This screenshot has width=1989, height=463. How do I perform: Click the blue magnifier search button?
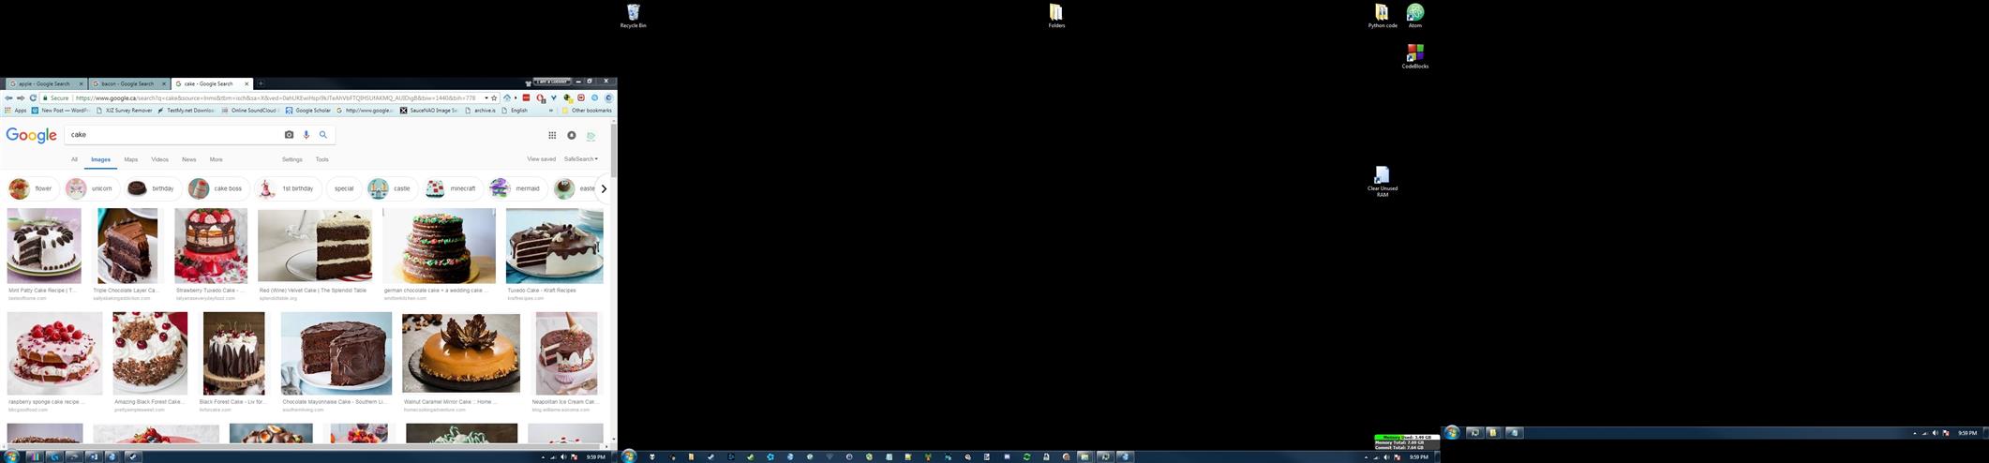[323, 135]
